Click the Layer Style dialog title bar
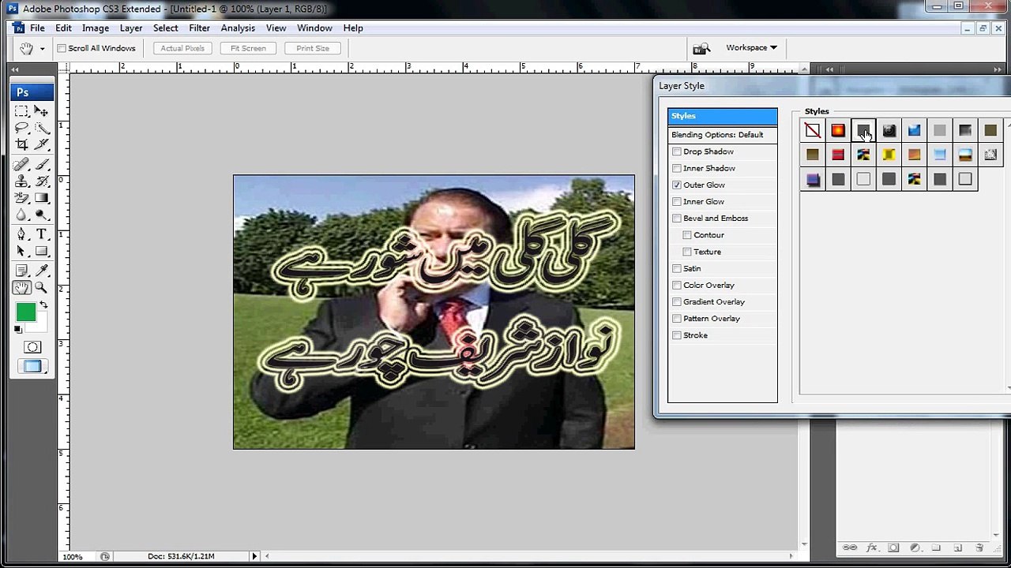 coord(832,86)
